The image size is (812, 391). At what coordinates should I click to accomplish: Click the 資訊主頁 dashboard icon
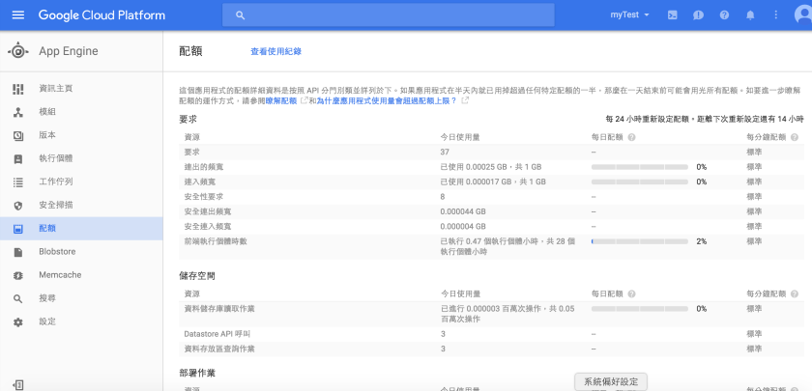(x=18, y=89)
